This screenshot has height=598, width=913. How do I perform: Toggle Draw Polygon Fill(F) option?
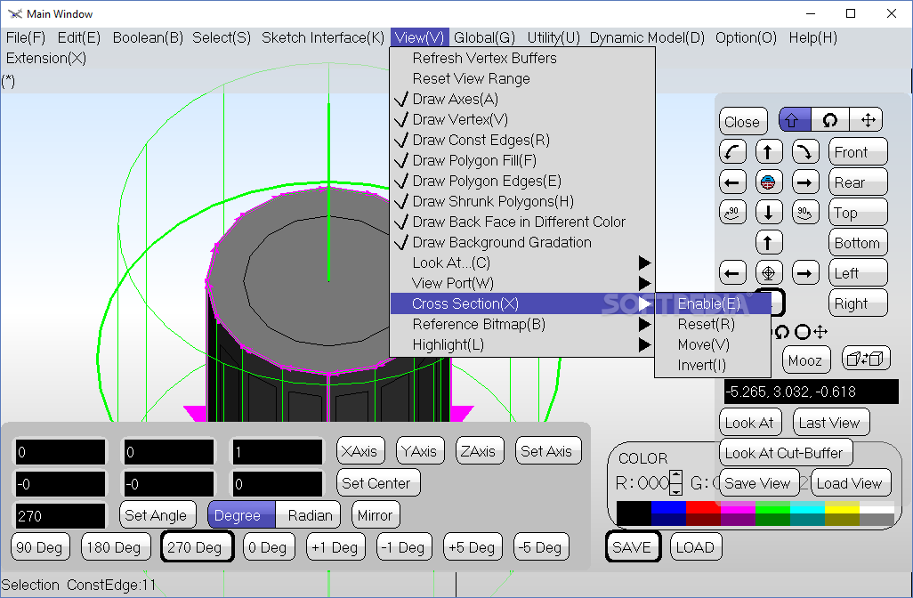tap(522, 160)
